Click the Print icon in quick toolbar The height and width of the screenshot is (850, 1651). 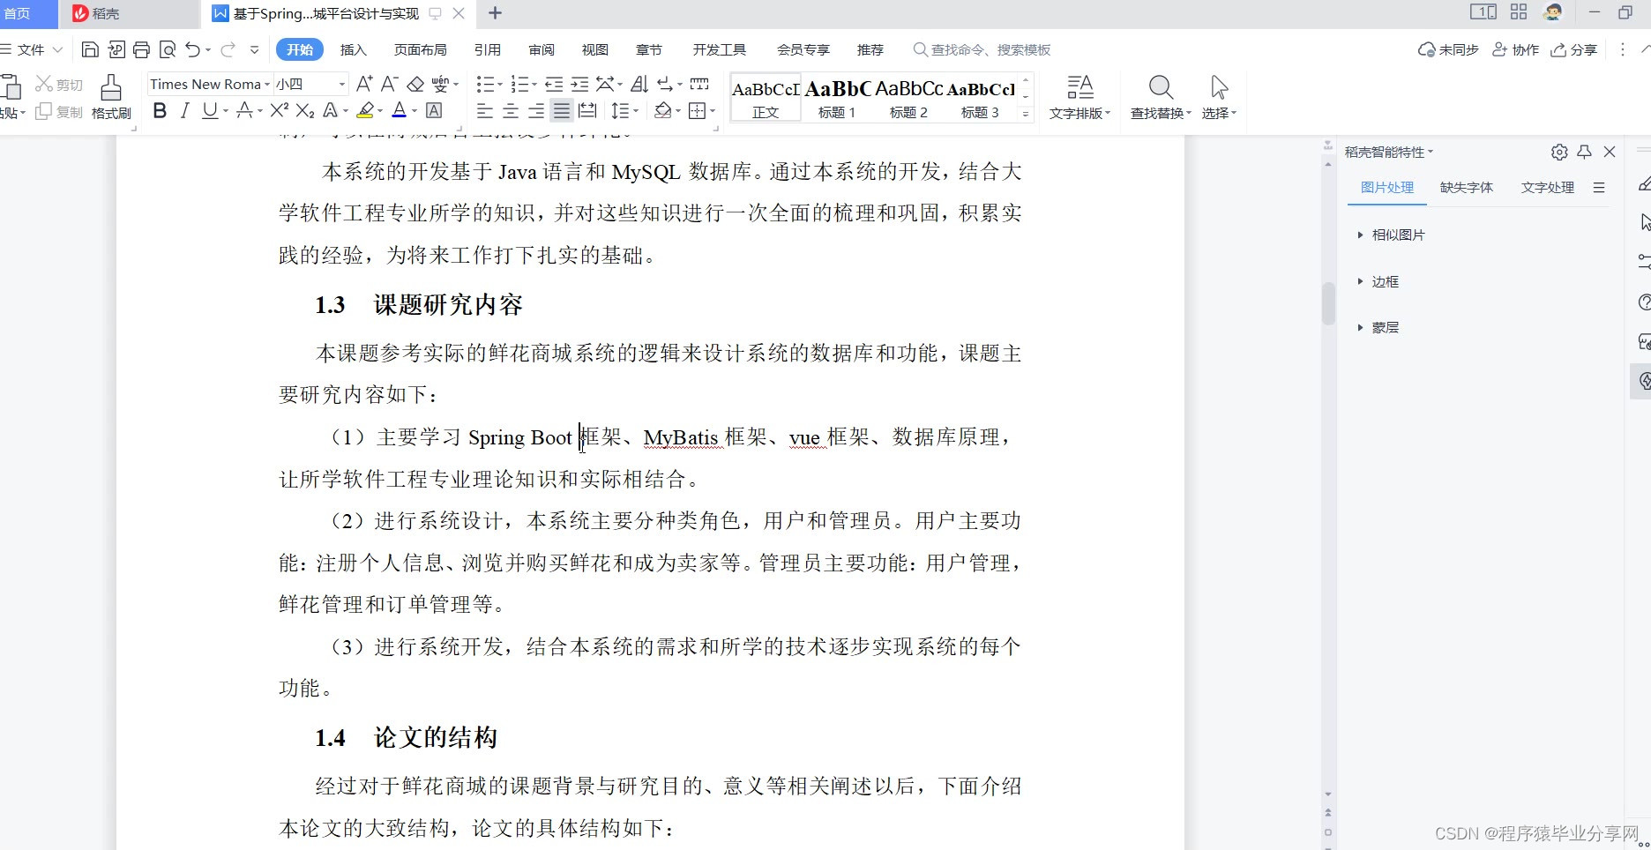(141, 49)
